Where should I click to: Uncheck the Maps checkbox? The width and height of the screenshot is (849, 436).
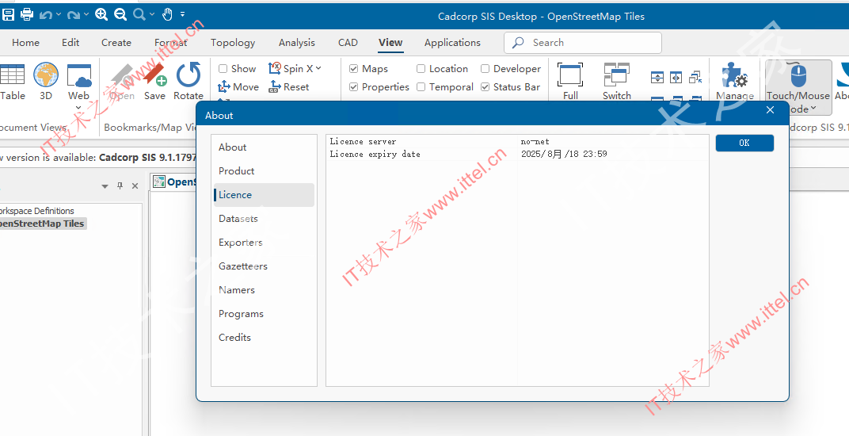coord(353,68)
